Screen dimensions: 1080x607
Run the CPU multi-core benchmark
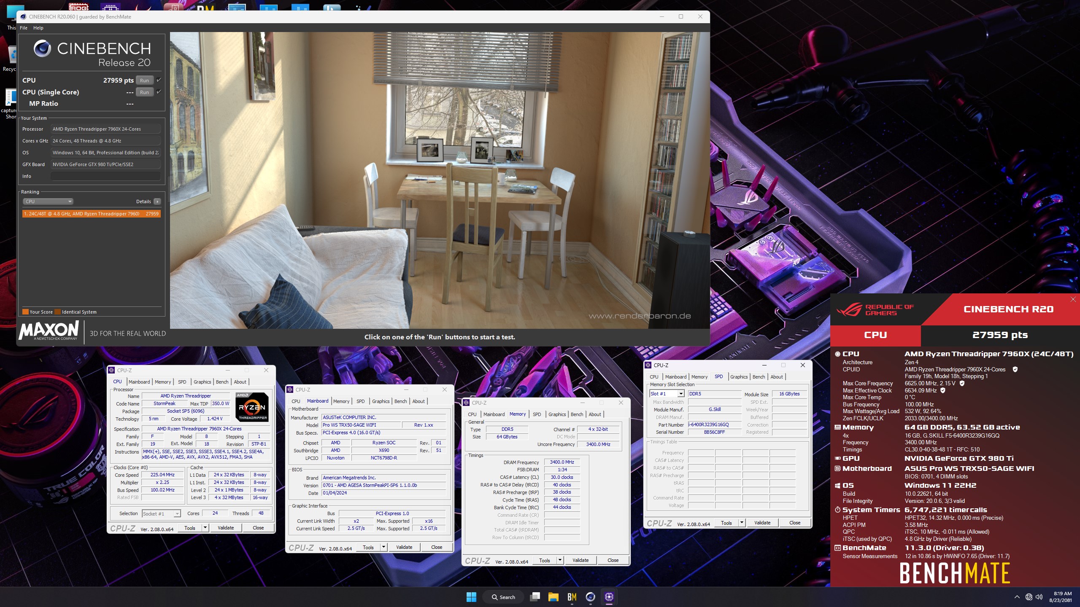pyautogui.click(x=144, y=80)
